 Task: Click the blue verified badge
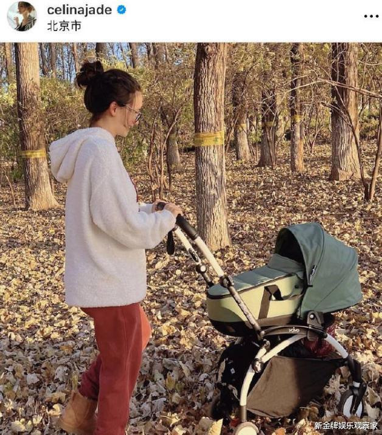(x=121, y=10)
